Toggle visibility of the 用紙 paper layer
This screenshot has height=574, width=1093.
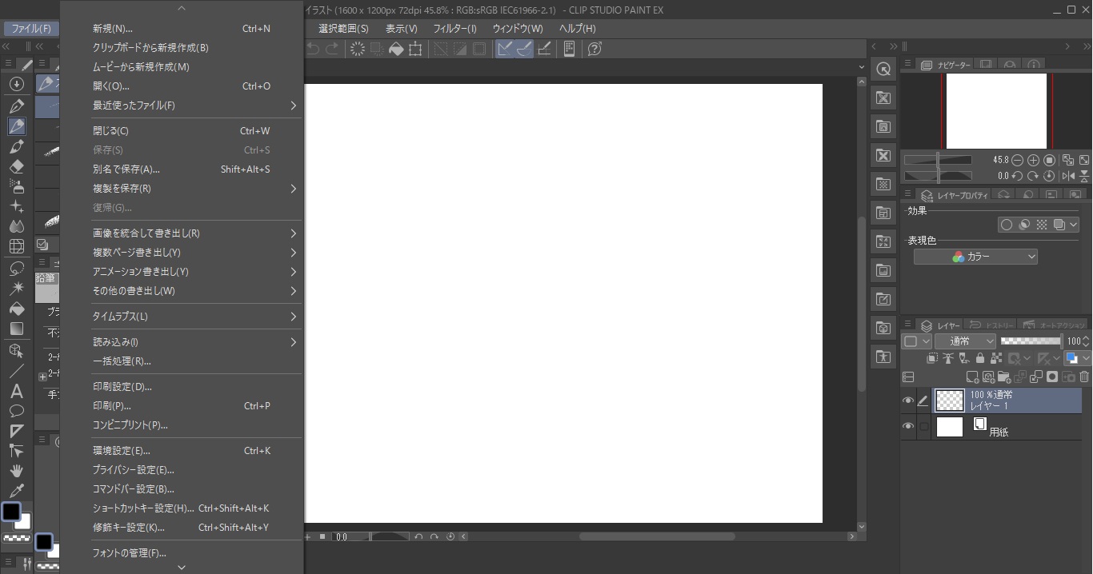908,427
